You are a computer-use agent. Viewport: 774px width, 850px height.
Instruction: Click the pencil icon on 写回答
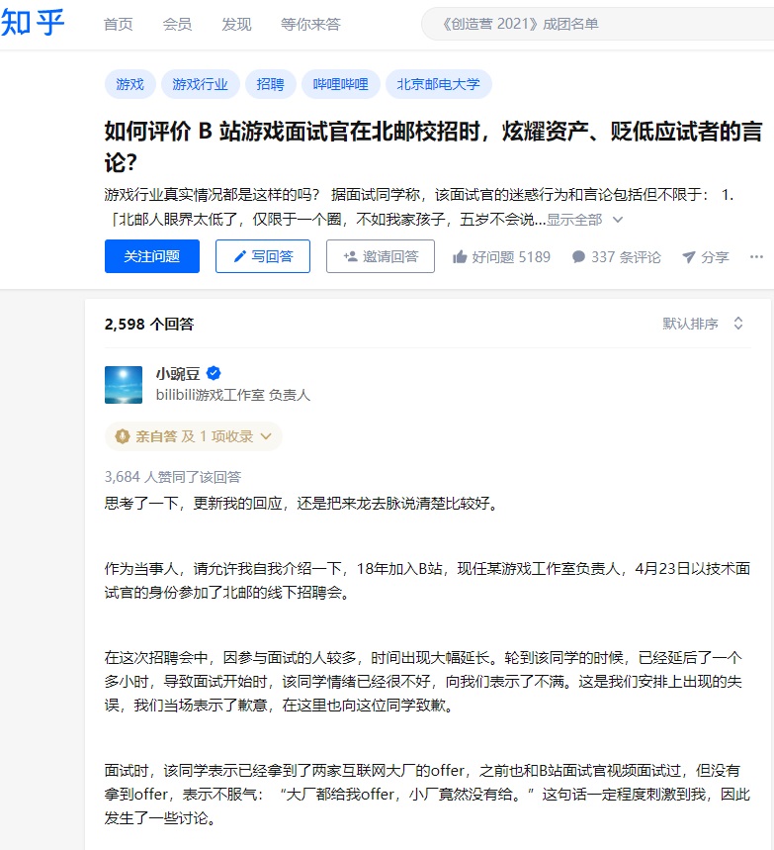click(239, 256)
